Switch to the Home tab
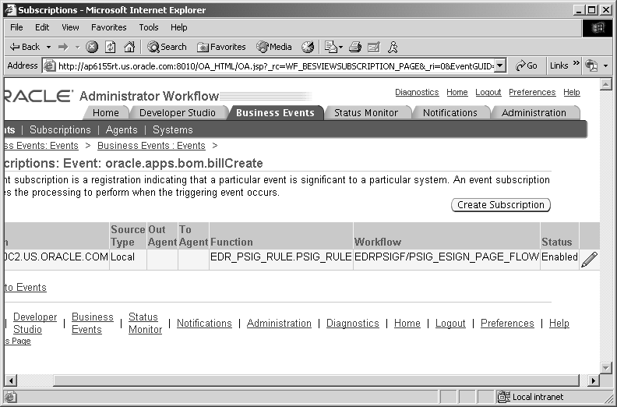 tap(106, 113)
